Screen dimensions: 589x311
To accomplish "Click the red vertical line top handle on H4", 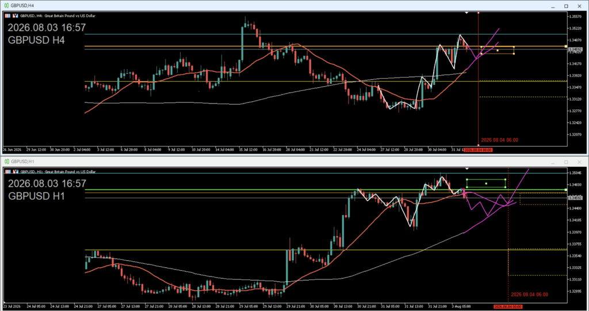I will coord(478,13).
